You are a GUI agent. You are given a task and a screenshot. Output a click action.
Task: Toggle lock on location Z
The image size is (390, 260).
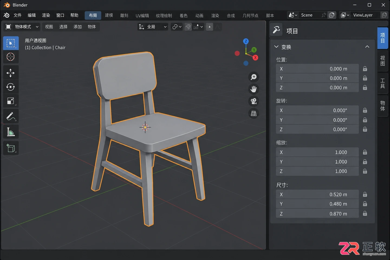[365, 87]
